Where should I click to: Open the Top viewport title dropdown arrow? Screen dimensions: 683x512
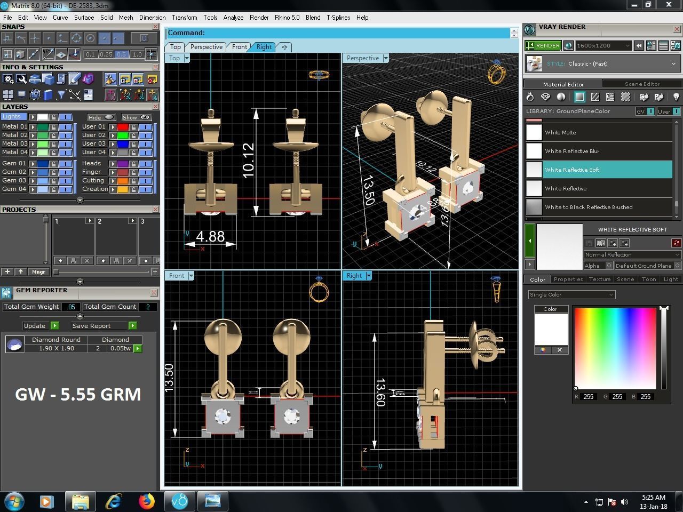click(x=187, y=58)
